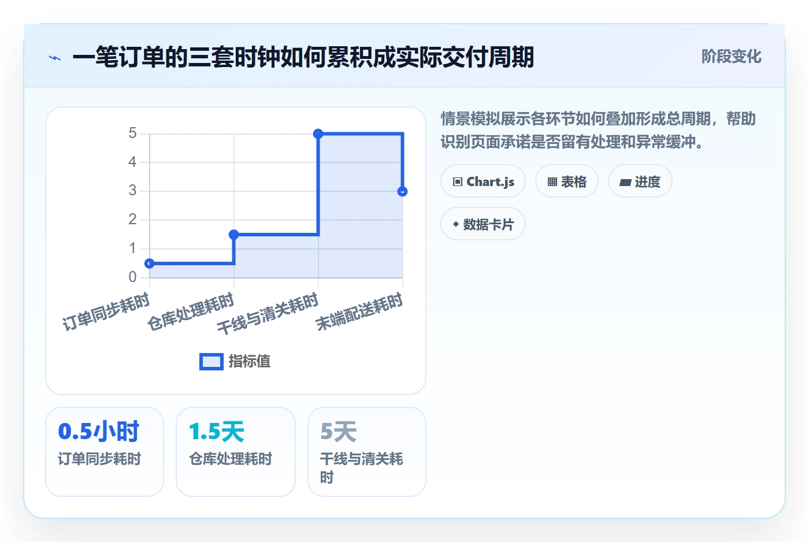Viewport: 809px width, 542px height.
Task: Click the 干线与清关耗时 data point at 5
Action: pyautogui.click(x=318, y=133)
